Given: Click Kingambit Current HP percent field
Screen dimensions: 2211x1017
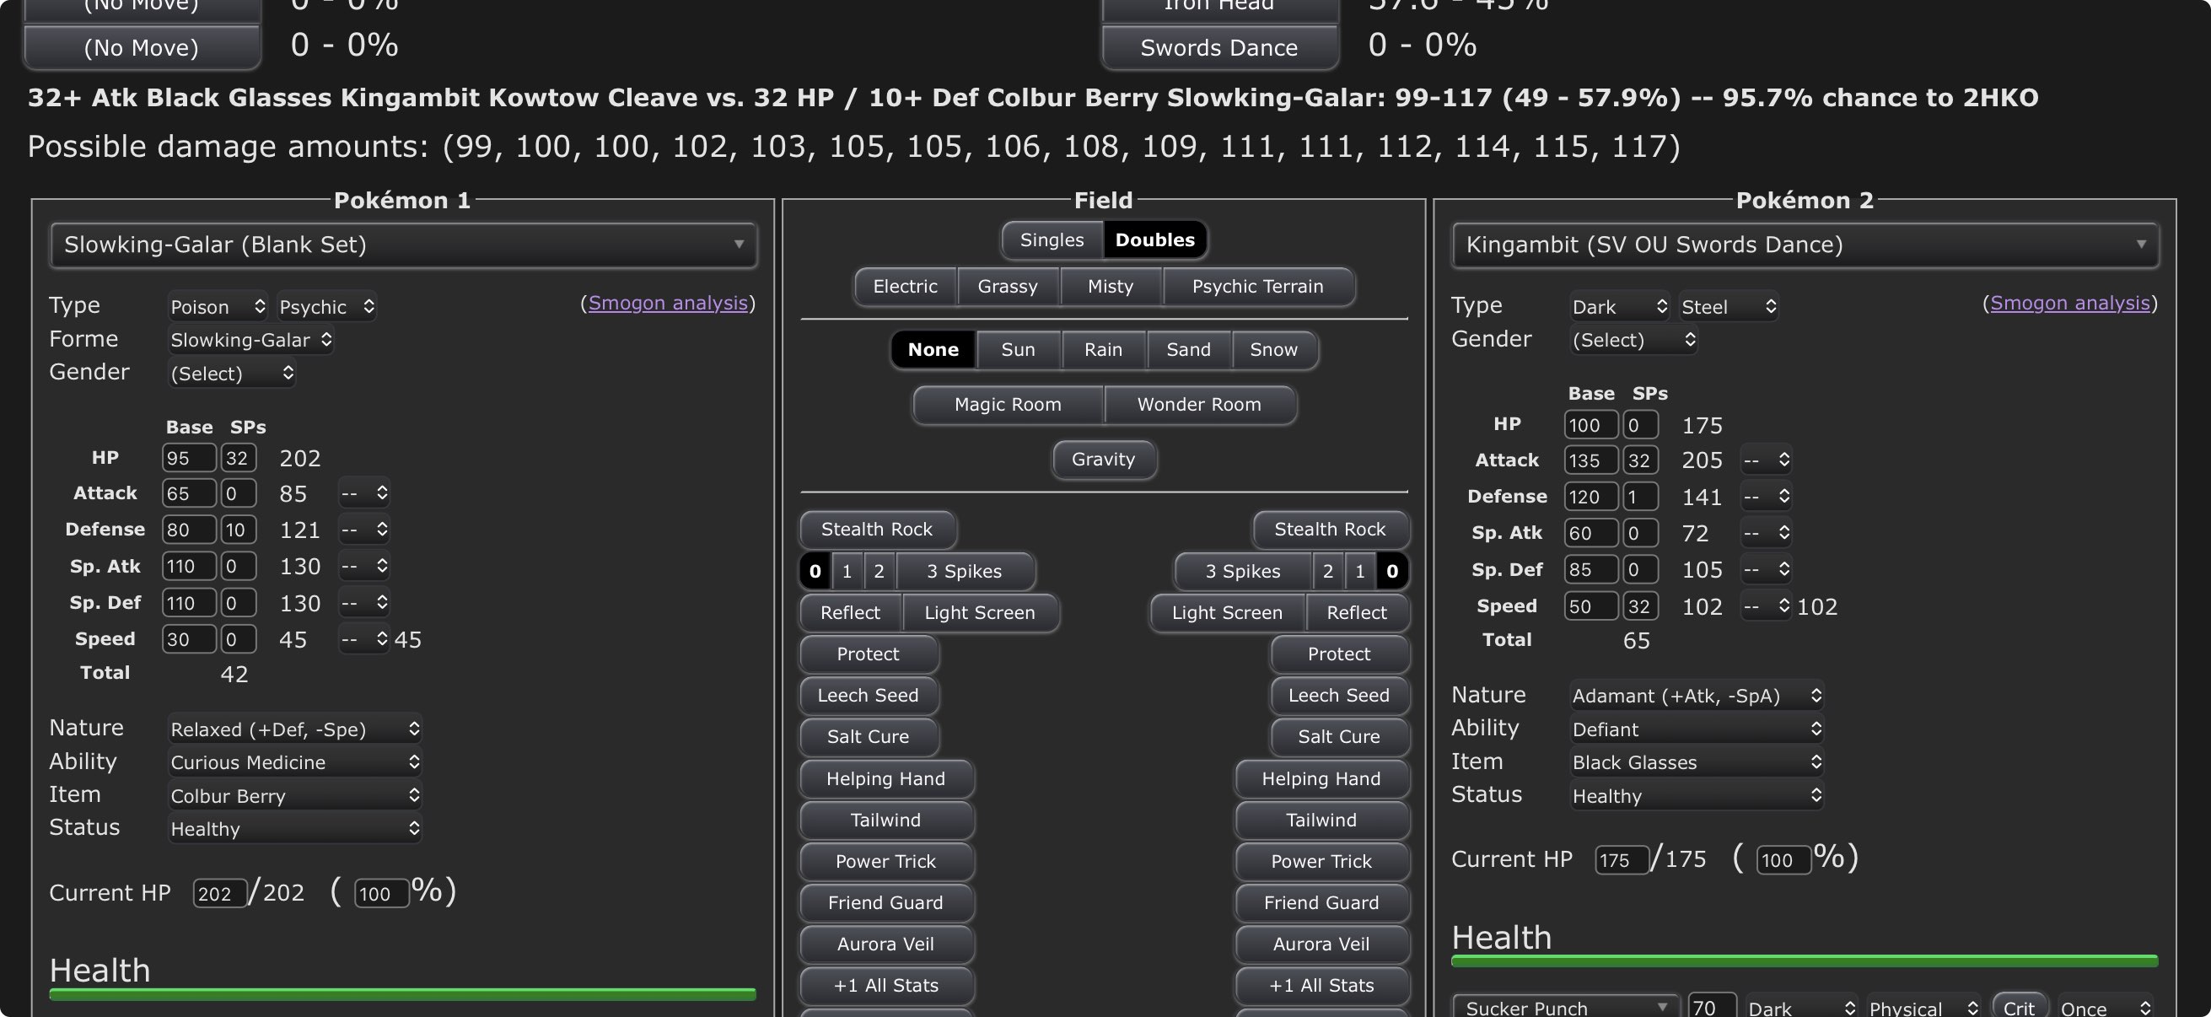Looking at the screenshot, I should pos(1783,860).
